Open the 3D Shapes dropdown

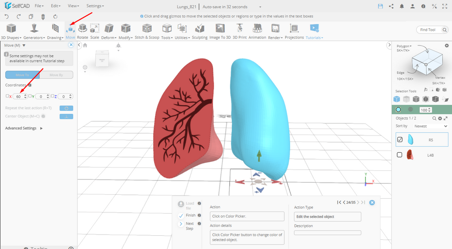point(11,32)
